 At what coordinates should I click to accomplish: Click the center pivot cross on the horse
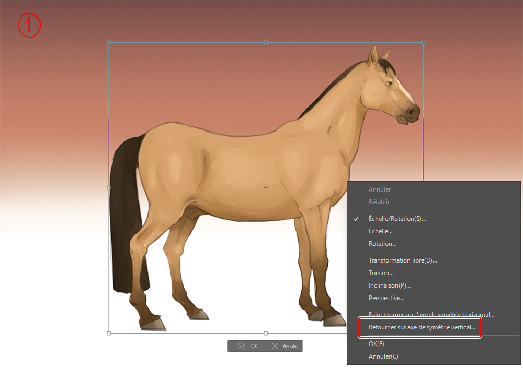click(266, 187)
